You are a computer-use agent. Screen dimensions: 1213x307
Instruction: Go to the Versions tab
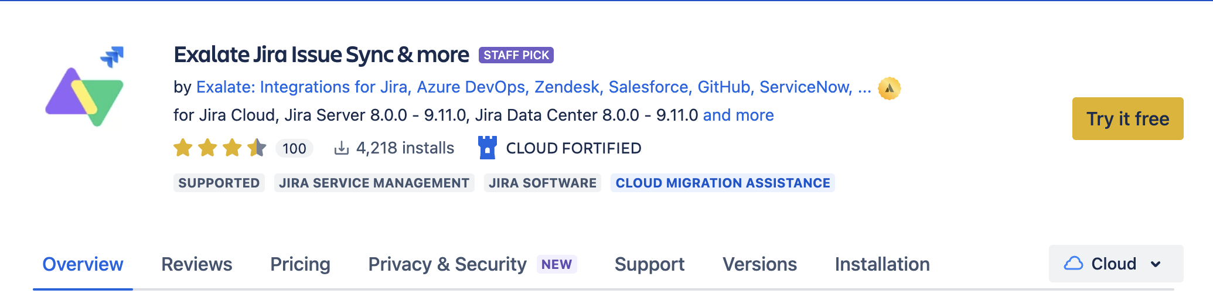[x=759, y=264]
